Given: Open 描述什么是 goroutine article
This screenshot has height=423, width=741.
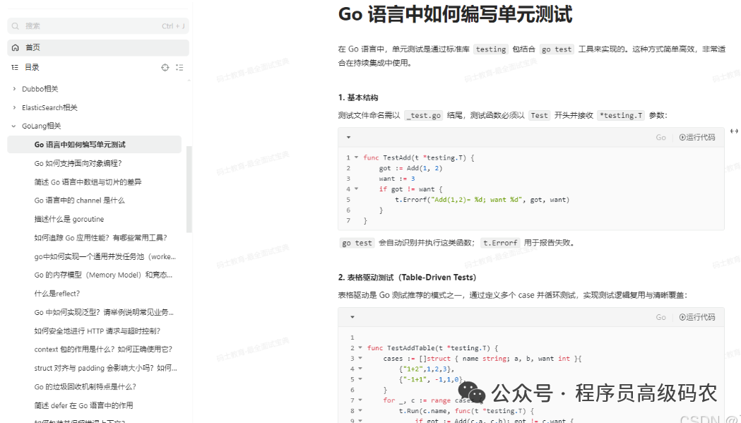Looking at the screenshot, I should (x=69, y=220).
